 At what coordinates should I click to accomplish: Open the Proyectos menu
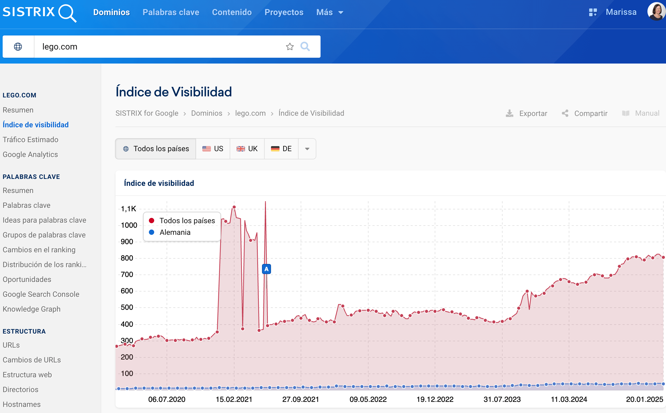tap(284, 12)
